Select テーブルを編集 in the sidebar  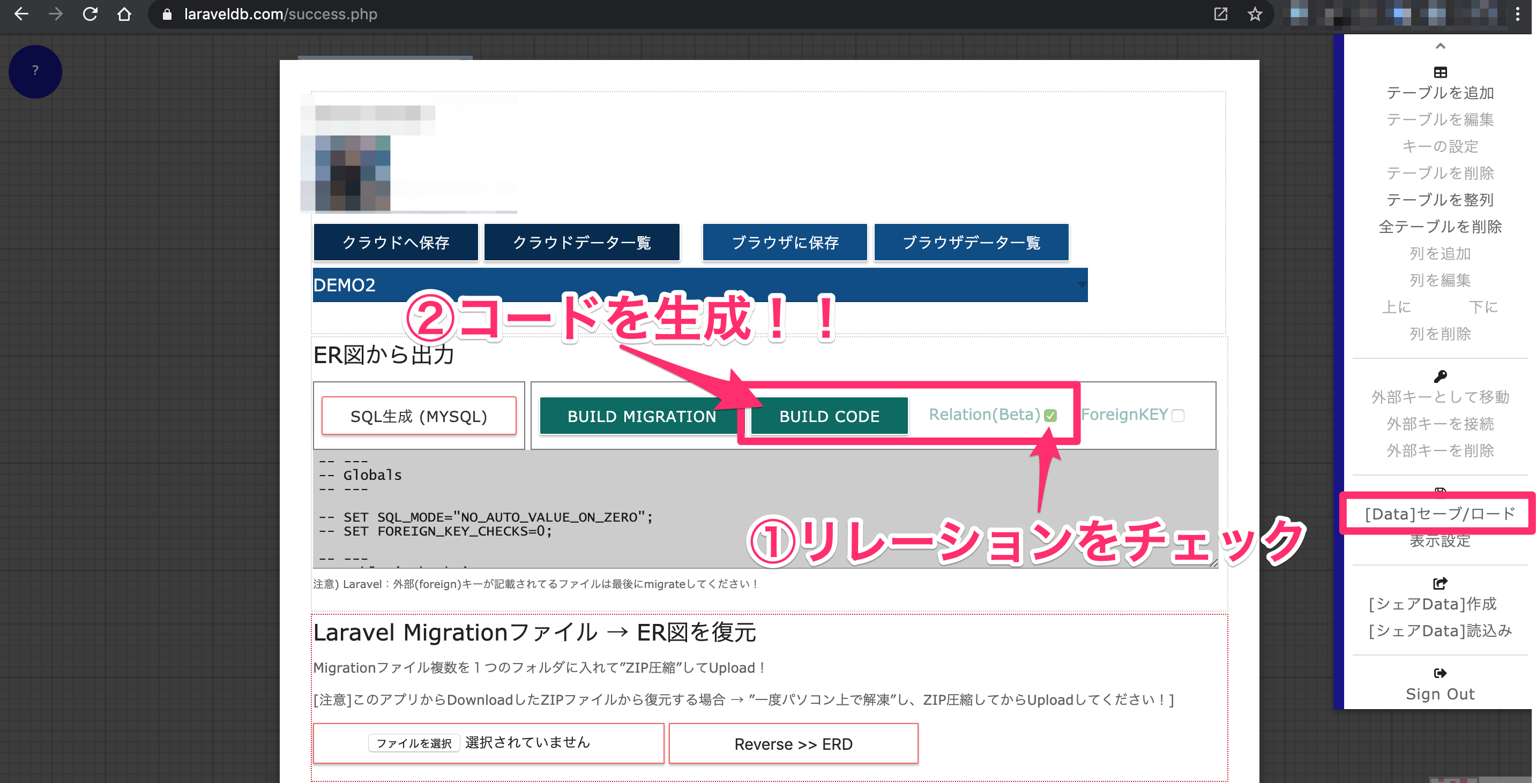coord(1440,120)
